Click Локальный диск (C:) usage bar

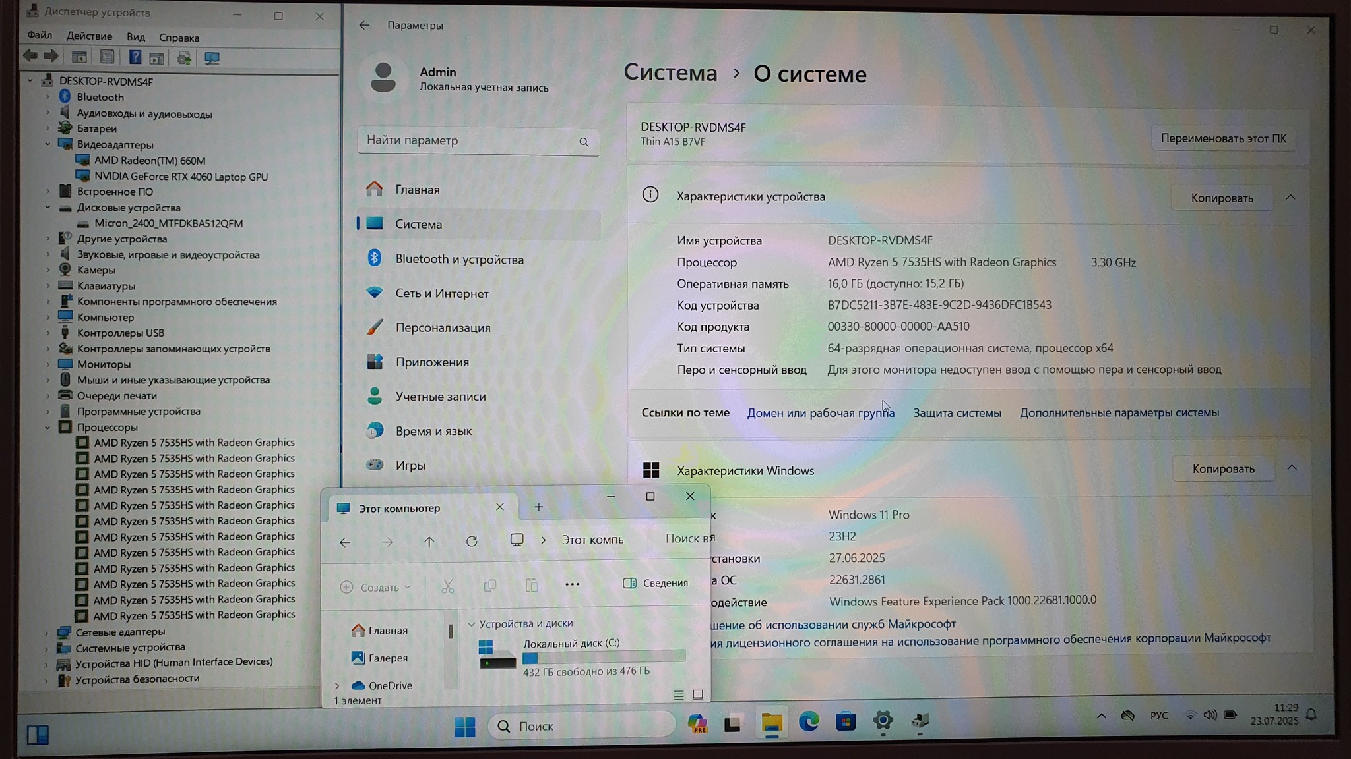click(x=603, y=657)
